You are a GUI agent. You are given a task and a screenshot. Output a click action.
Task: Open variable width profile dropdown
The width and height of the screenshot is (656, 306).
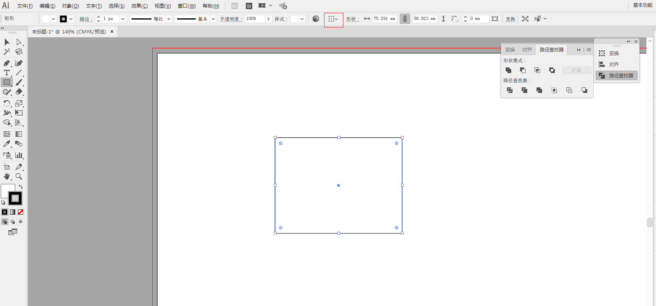coord(169,19)
